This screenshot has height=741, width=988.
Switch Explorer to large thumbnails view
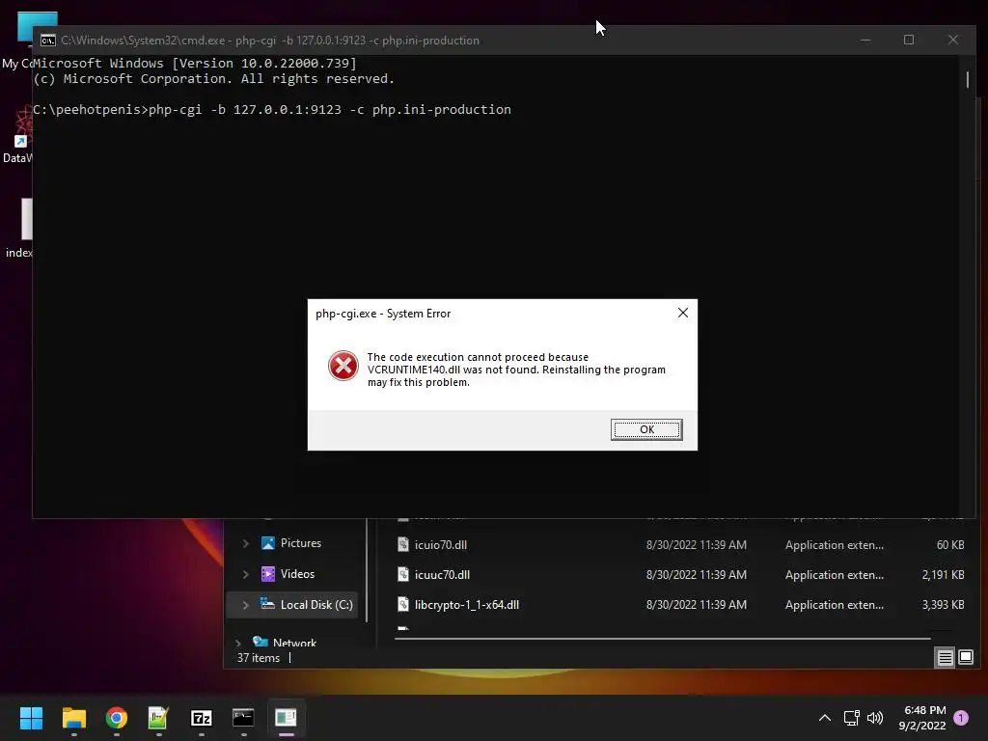click(x=965, y=658)
